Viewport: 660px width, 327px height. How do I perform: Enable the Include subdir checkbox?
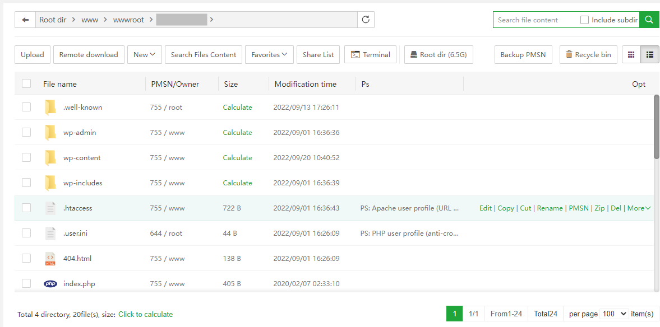point(584,20)
